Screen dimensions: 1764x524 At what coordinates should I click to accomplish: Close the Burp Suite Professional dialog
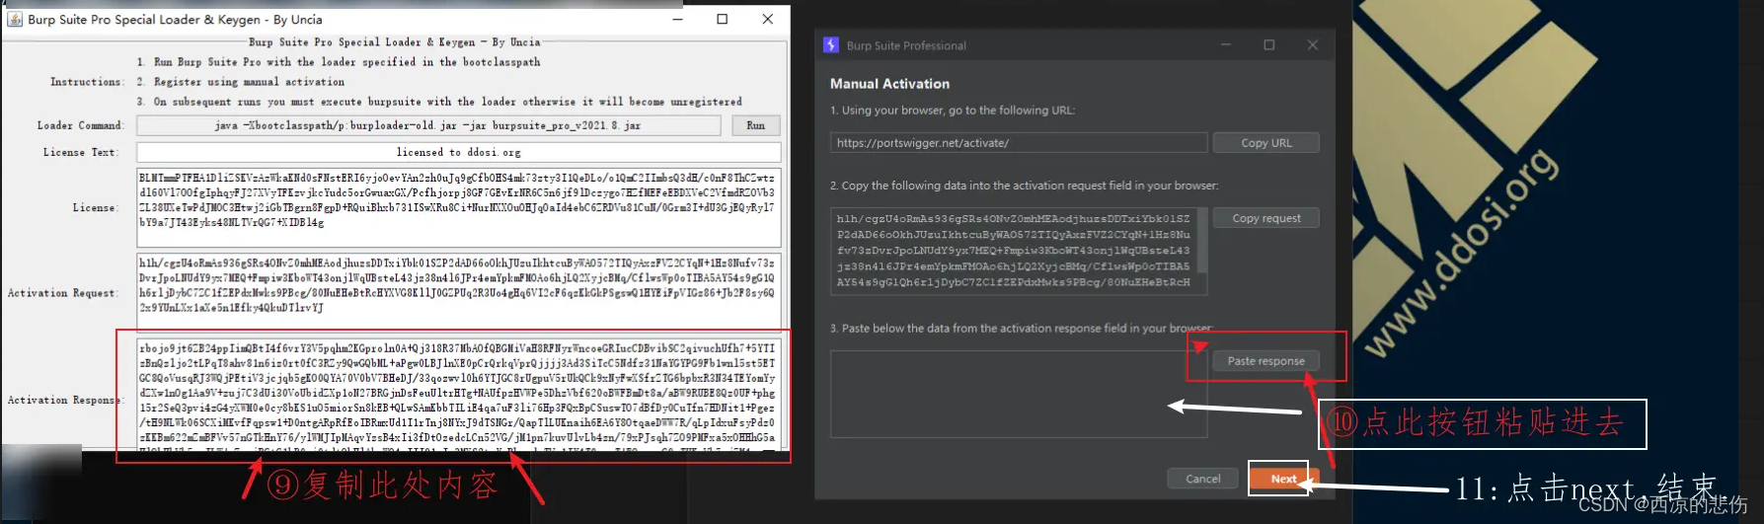point(1313,45)
